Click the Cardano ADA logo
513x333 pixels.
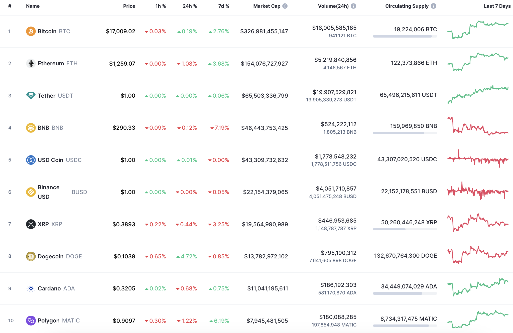tap(31, 288)
